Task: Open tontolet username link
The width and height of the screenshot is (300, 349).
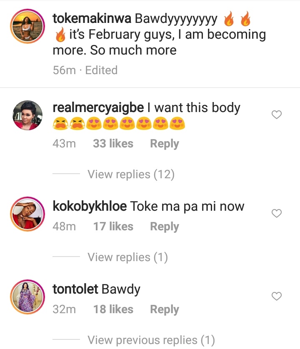Action: 75,289
